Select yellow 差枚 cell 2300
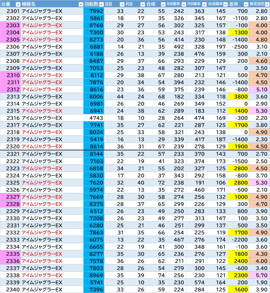This screenshot has height=293, width=270. [238, 275]
